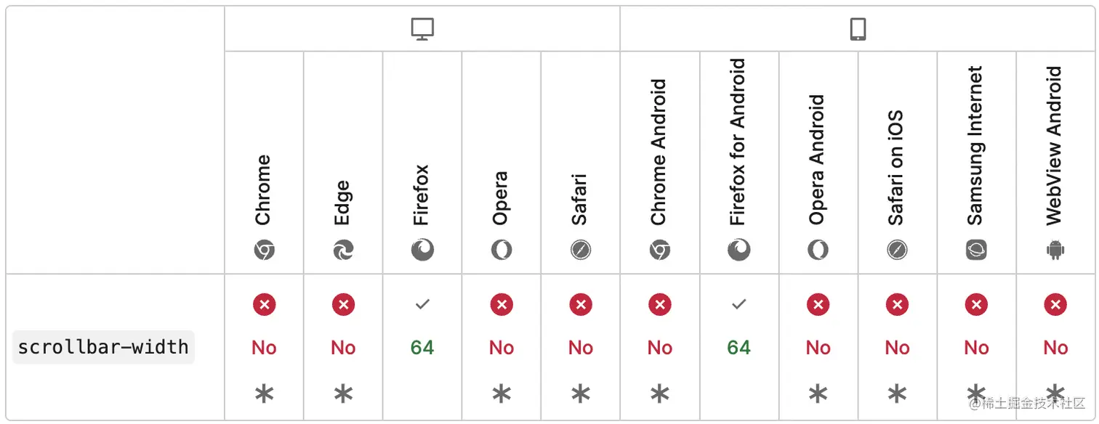Screen dimensions: 1099x424
Task: Expand notes asterisk under Opera Android
Action: point(818,394)
